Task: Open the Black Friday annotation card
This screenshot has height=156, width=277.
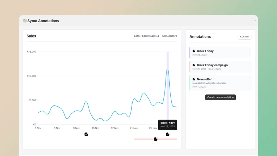Action: (220, 53)
